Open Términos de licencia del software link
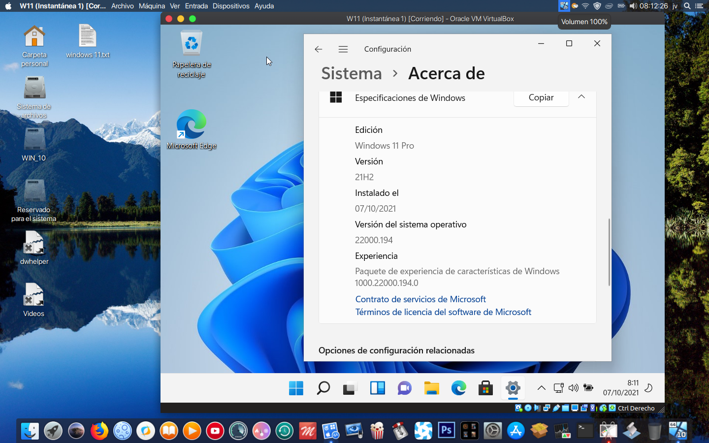This screenshot has width=709, height=443. [443, 312]
